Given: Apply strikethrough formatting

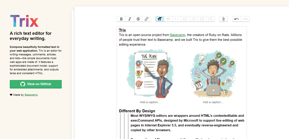Looking at the screenshot, I should coord(138,19).
